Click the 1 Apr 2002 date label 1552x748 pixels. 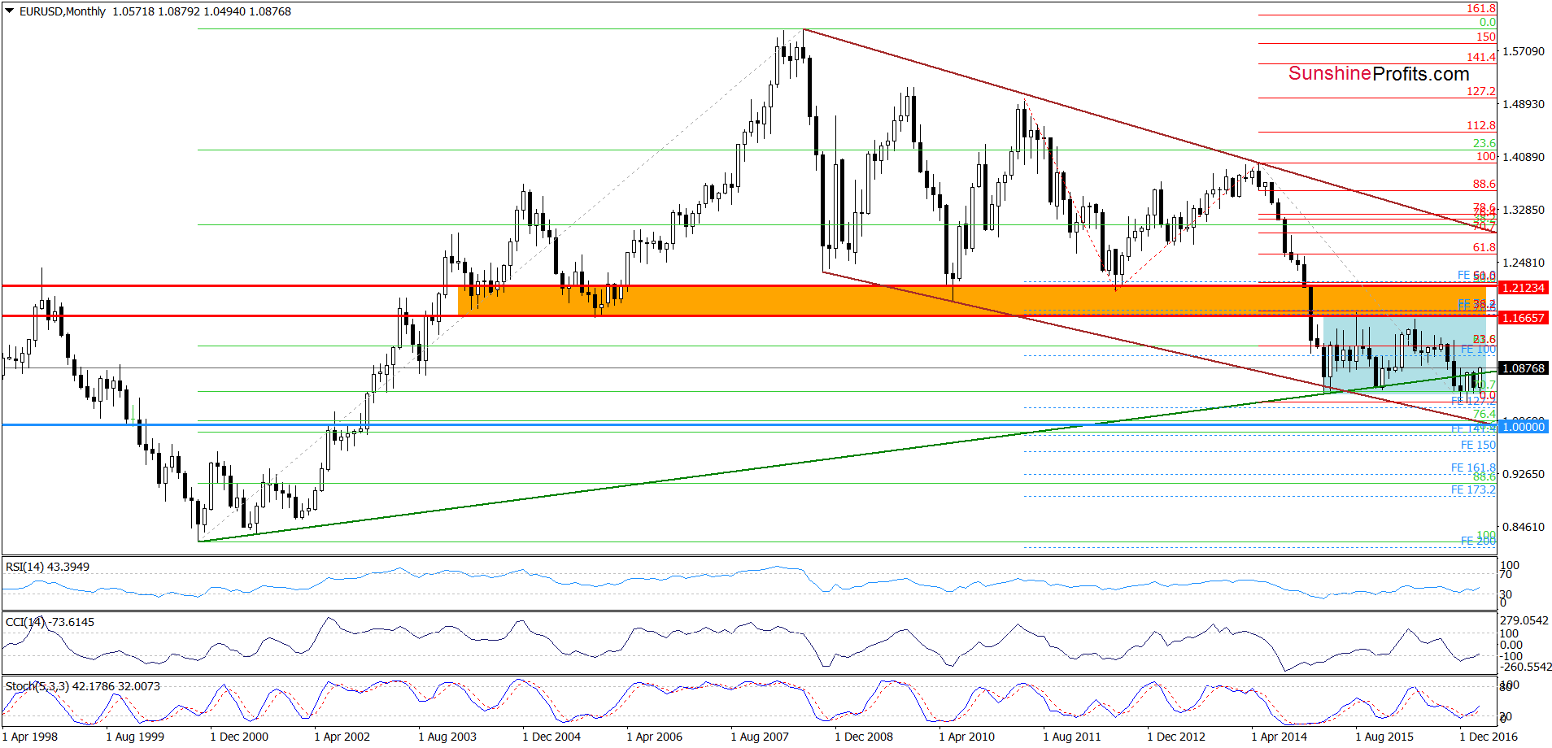pyautogui.click(x=342, y=737)
